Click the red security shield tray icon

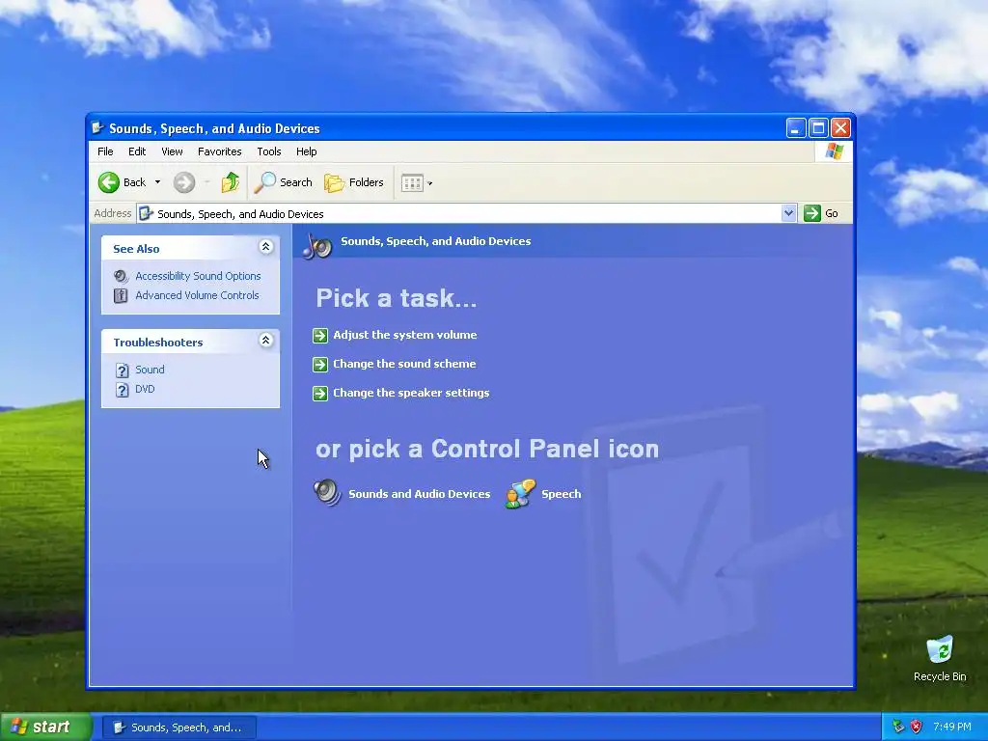click(x=917, y=727)
